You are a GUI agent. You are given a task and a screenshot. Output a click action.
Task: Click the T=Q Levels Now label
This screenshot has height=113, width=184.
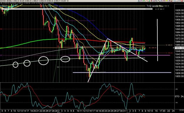[155, 6]
